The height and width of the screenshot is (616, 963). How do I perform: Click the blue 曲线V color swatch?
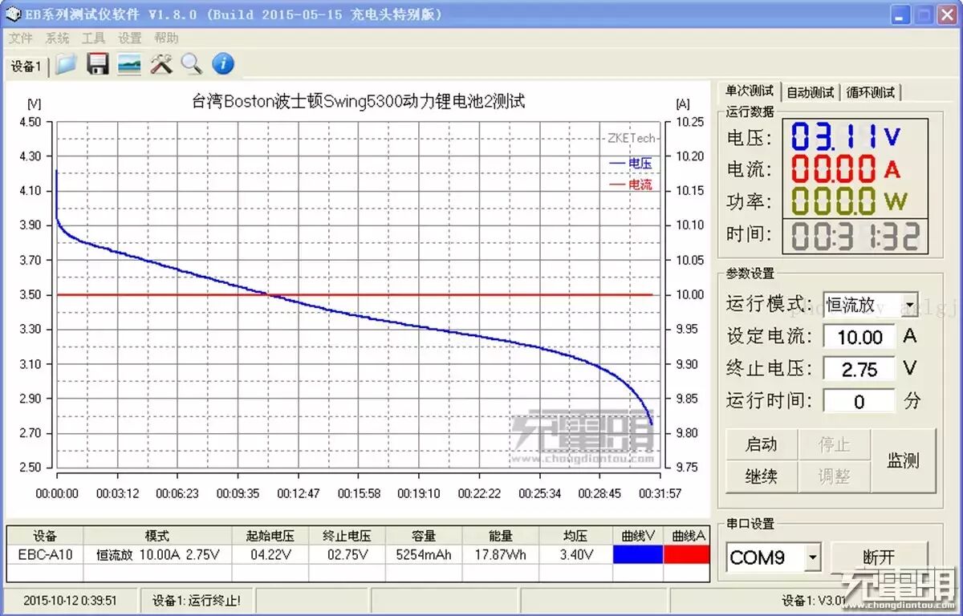click(x=638, y=554)
